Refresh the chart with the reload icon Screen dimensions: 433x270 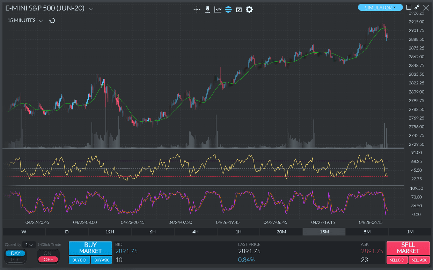52,20
